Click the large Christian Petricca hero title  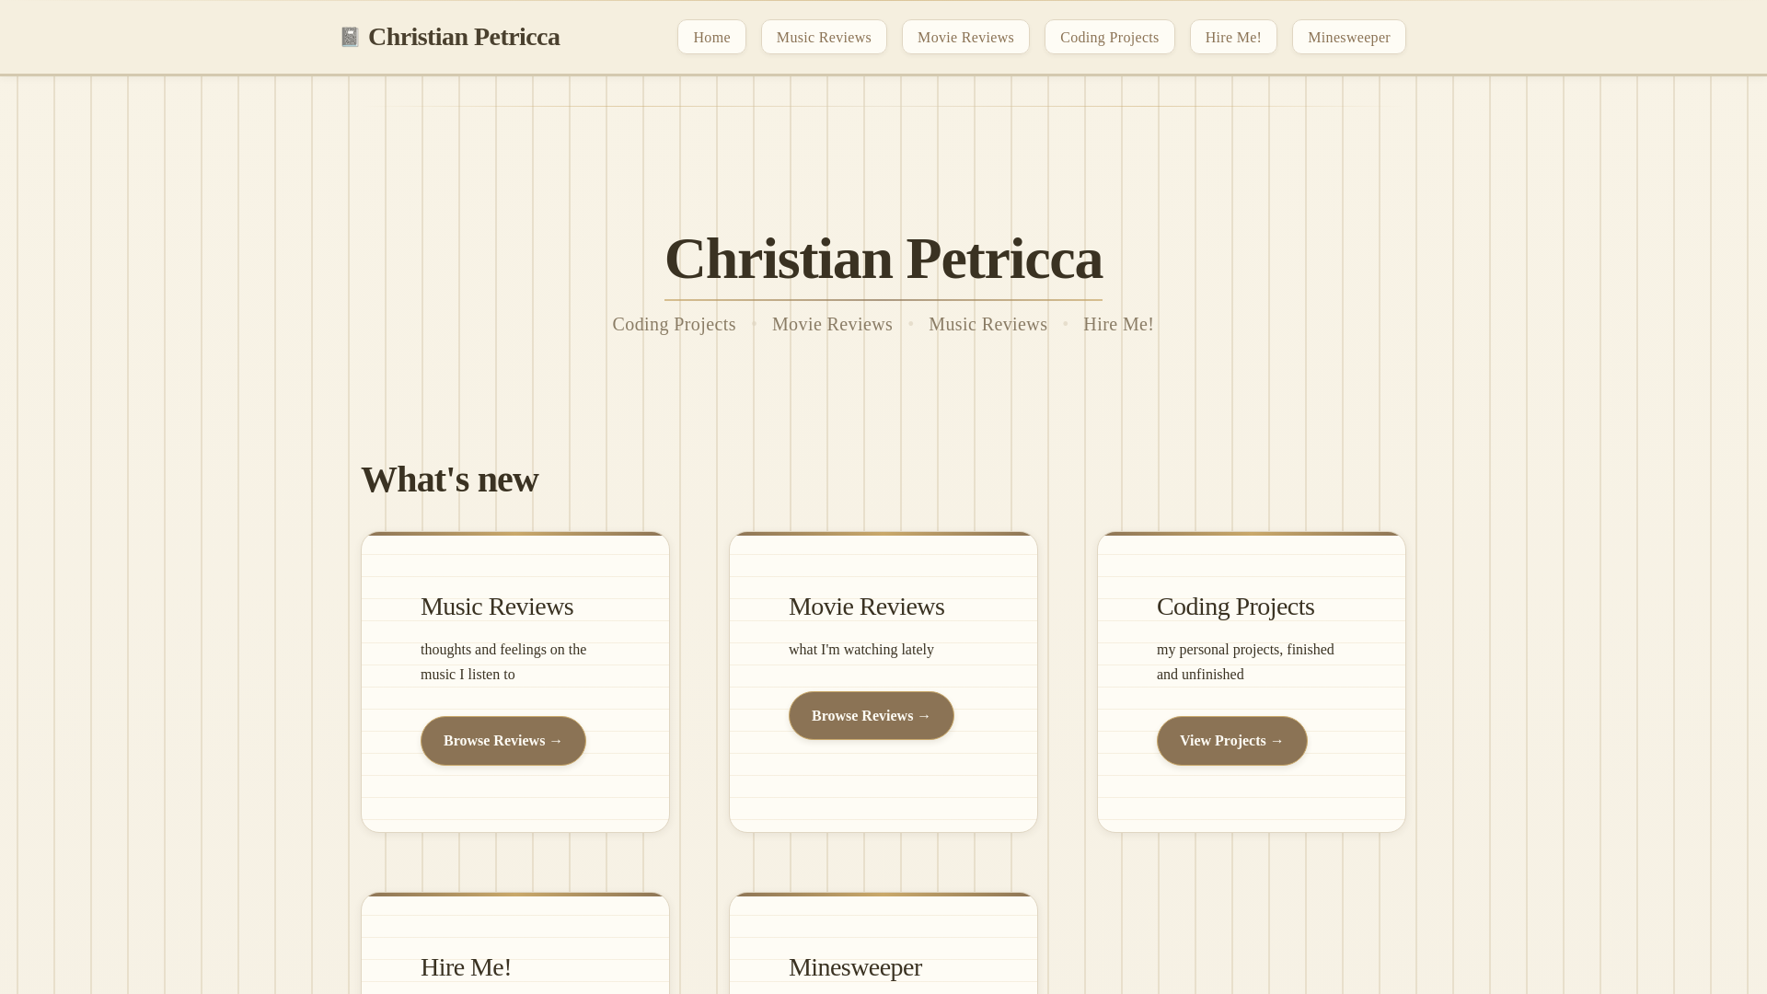[883, 259]
